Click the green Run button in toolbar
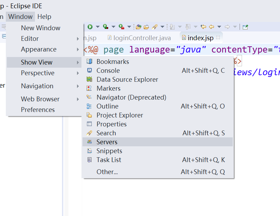This screenshot has width=280, height=216. tap(90, 27)
